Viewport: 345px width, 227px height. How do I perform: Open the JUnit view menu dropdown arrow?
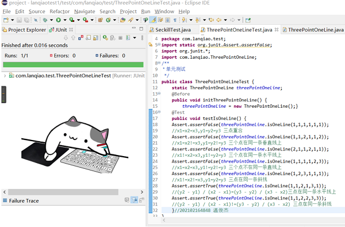135,38
